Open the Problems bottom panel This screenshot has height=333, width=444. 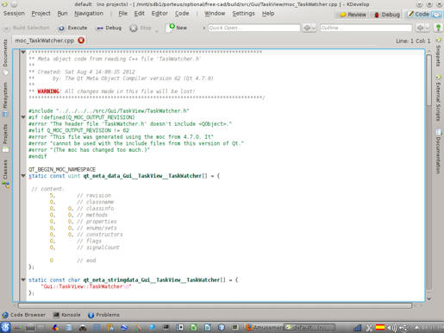(103, 315)
